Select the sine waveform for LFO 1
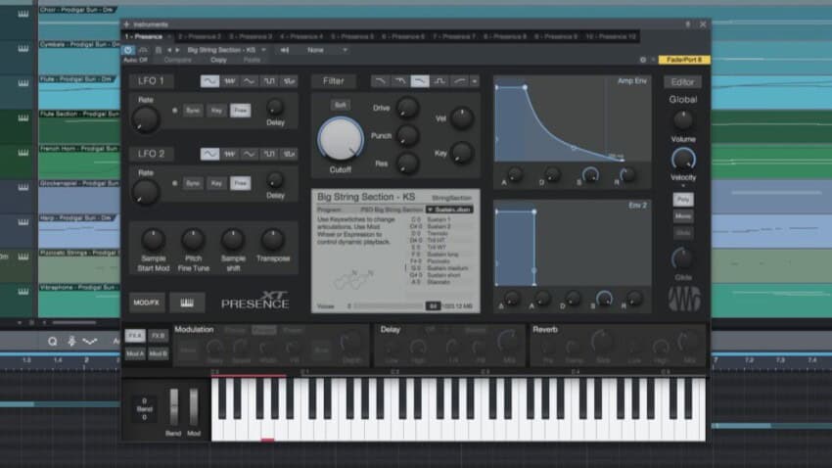Screen dimensions: 832x468 tap(209, 81)
